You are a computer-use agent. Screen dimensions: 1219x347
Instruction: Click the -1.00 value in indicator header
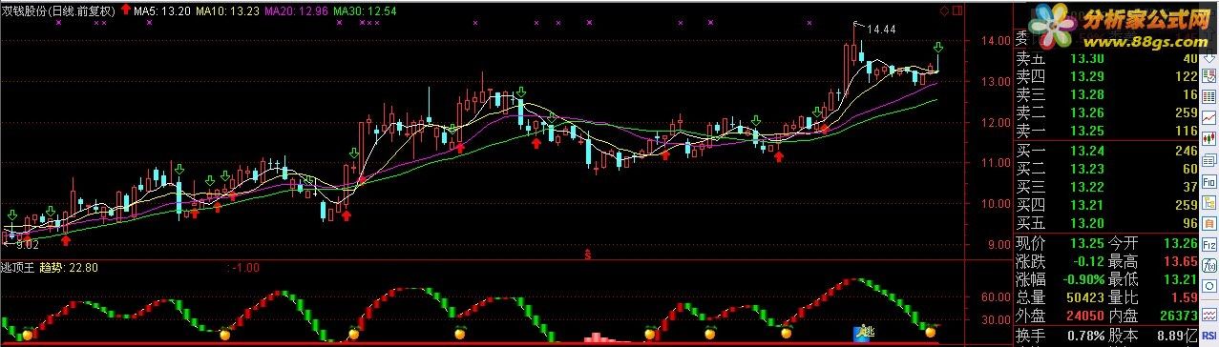[246, 268]
